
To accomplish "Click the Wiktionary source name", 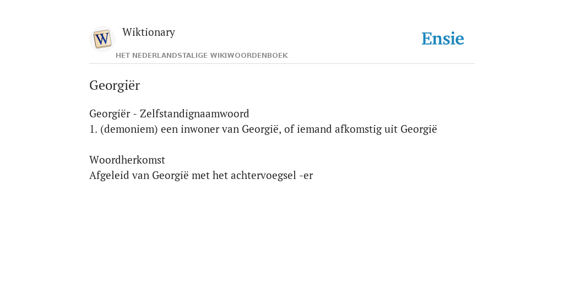I will pos(149,32).
